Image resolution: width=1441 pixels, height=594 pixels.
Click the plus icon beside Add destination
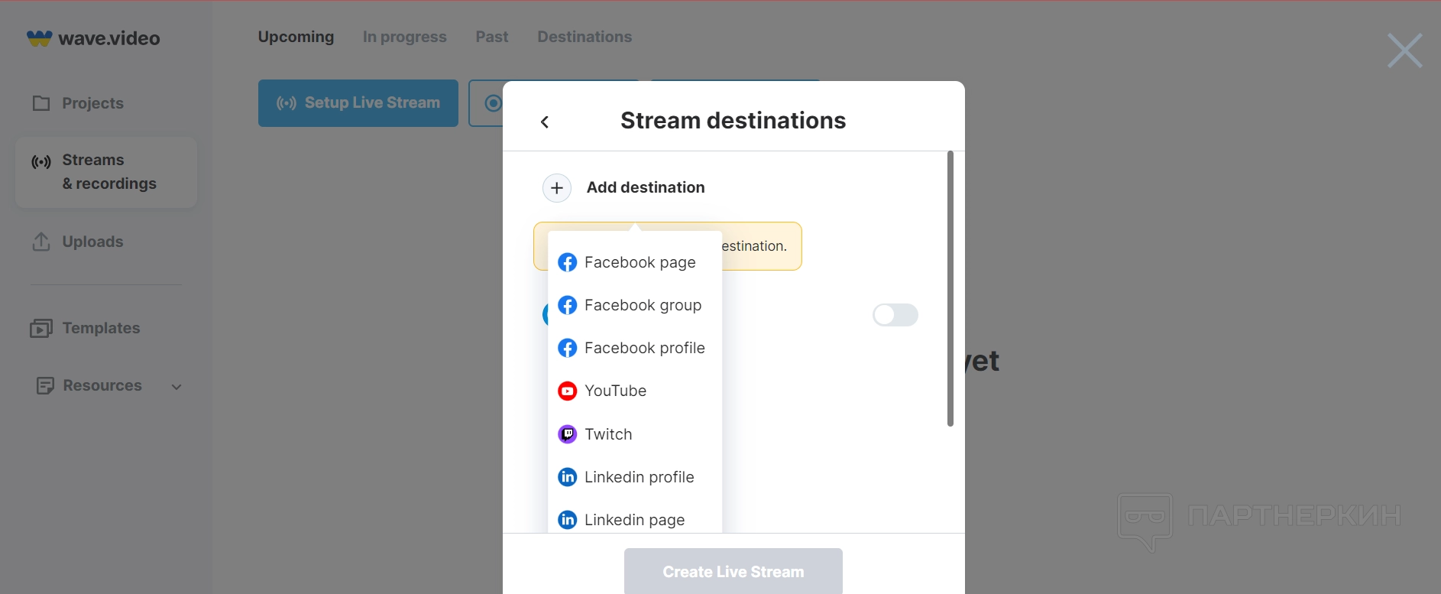click(557, 188)
